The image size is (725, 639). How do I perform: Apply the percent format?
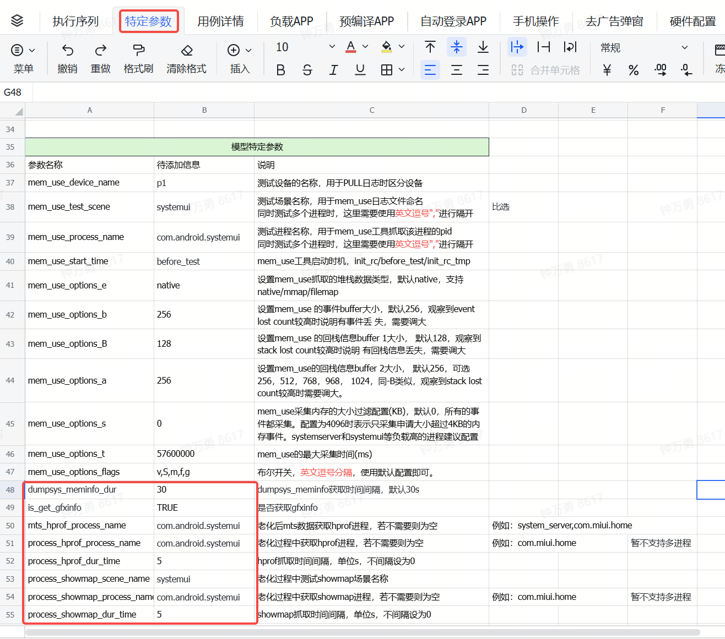pyautogui.click(x=634, y=70)
